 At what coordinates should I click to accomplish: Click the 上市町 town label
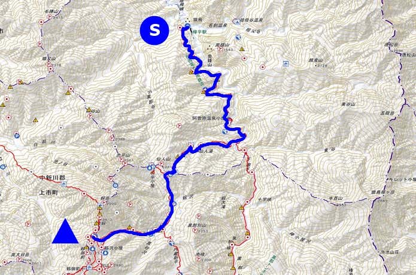click(48, 192)
